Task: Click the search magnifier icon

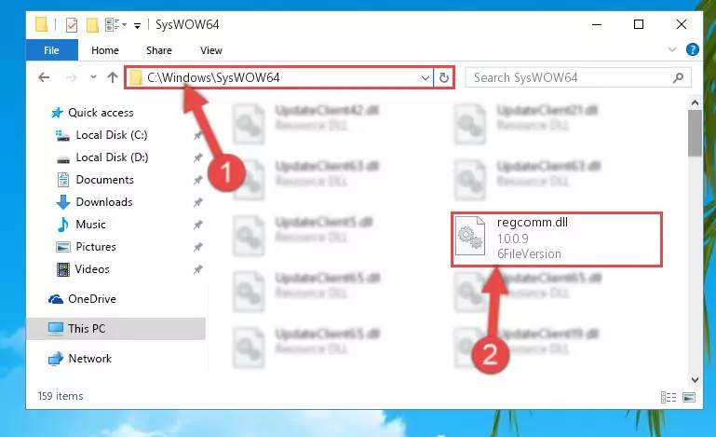Action: [x=679, y=77]
